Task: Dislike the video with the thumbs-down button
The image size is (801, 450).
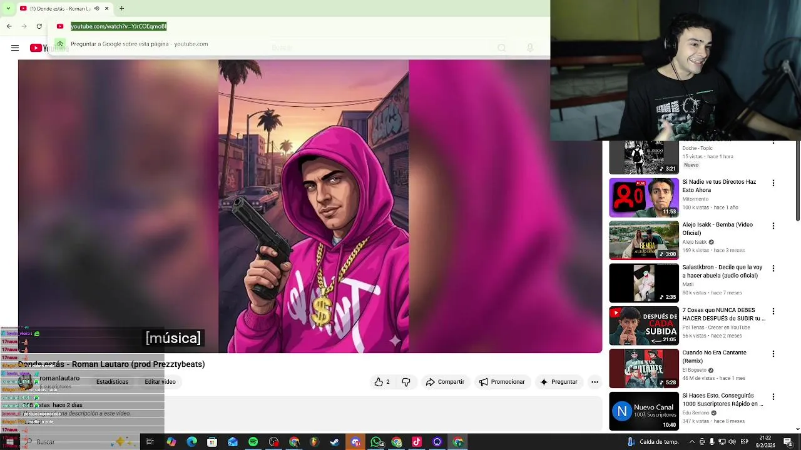Action: (406, 382)
